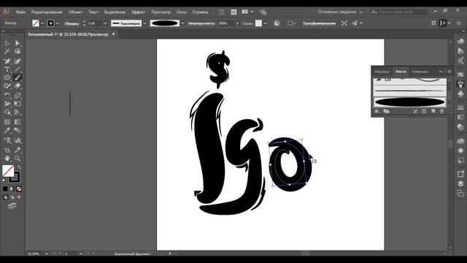467x263 pixels.
Task: Expand stroke swatch dropdown in control bar
Action: pos(57,23)
